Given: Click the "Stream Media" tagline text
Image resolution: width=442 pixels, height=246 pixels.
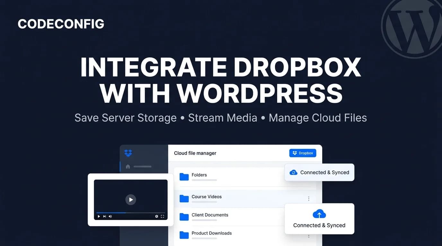Looking at the screenshot, I should pos(223,118).
